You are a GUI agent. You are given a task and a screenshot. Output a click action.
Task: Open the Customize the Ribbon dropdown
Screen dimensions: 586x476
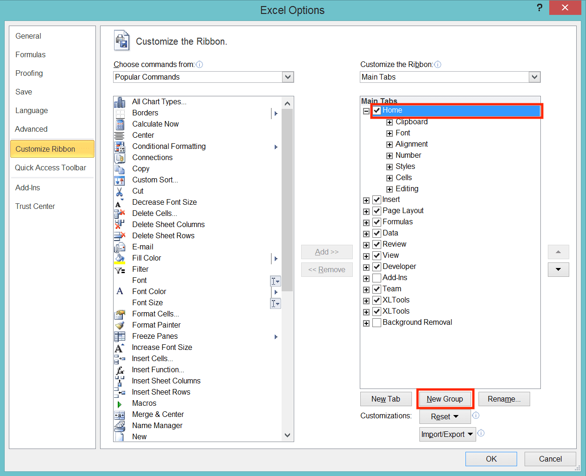click(x=535, y=77)
